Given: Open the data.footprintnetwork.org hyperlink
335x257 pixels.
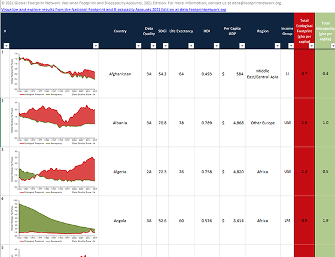Looking at the screenshot, I should pos(114,10).
